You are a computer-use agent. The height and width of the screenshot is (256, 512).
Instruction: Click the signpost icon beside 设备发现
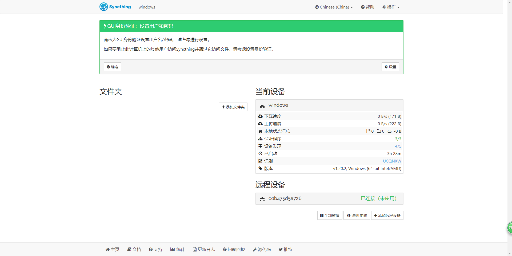pos(260,146)
